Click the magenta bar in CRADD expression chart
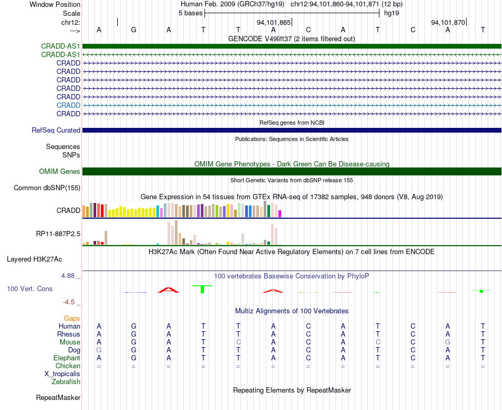 point(280,213)
